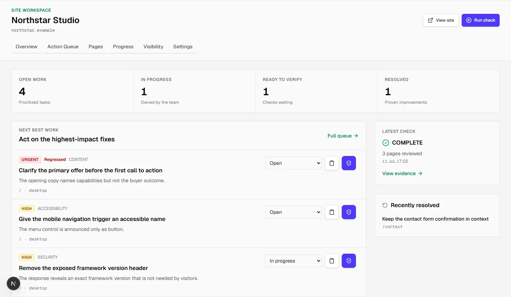The width and height of the screenshot is (511, 297).
Task: Open the Full queue link
Action: coord(343,136)
